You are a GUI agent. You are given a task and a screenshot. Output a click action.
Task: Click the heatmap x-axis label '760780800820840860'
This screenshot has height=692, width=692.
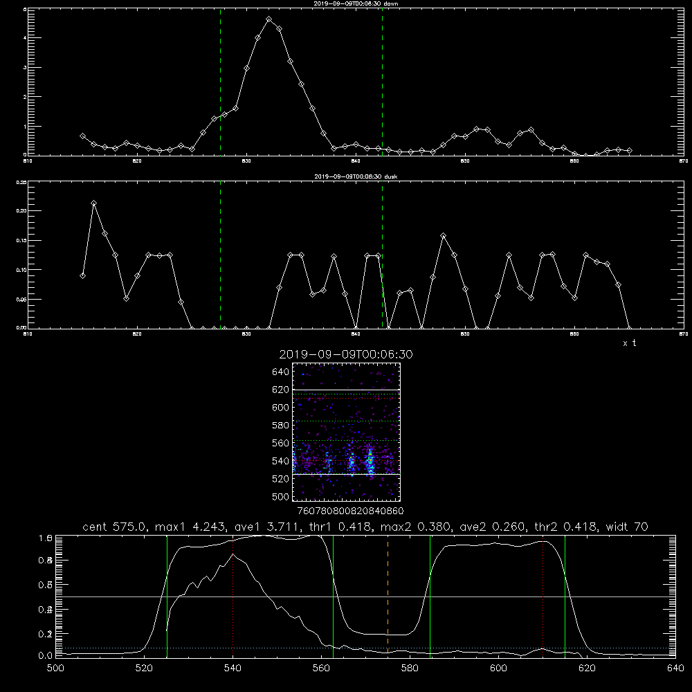[x=351, y=511]
